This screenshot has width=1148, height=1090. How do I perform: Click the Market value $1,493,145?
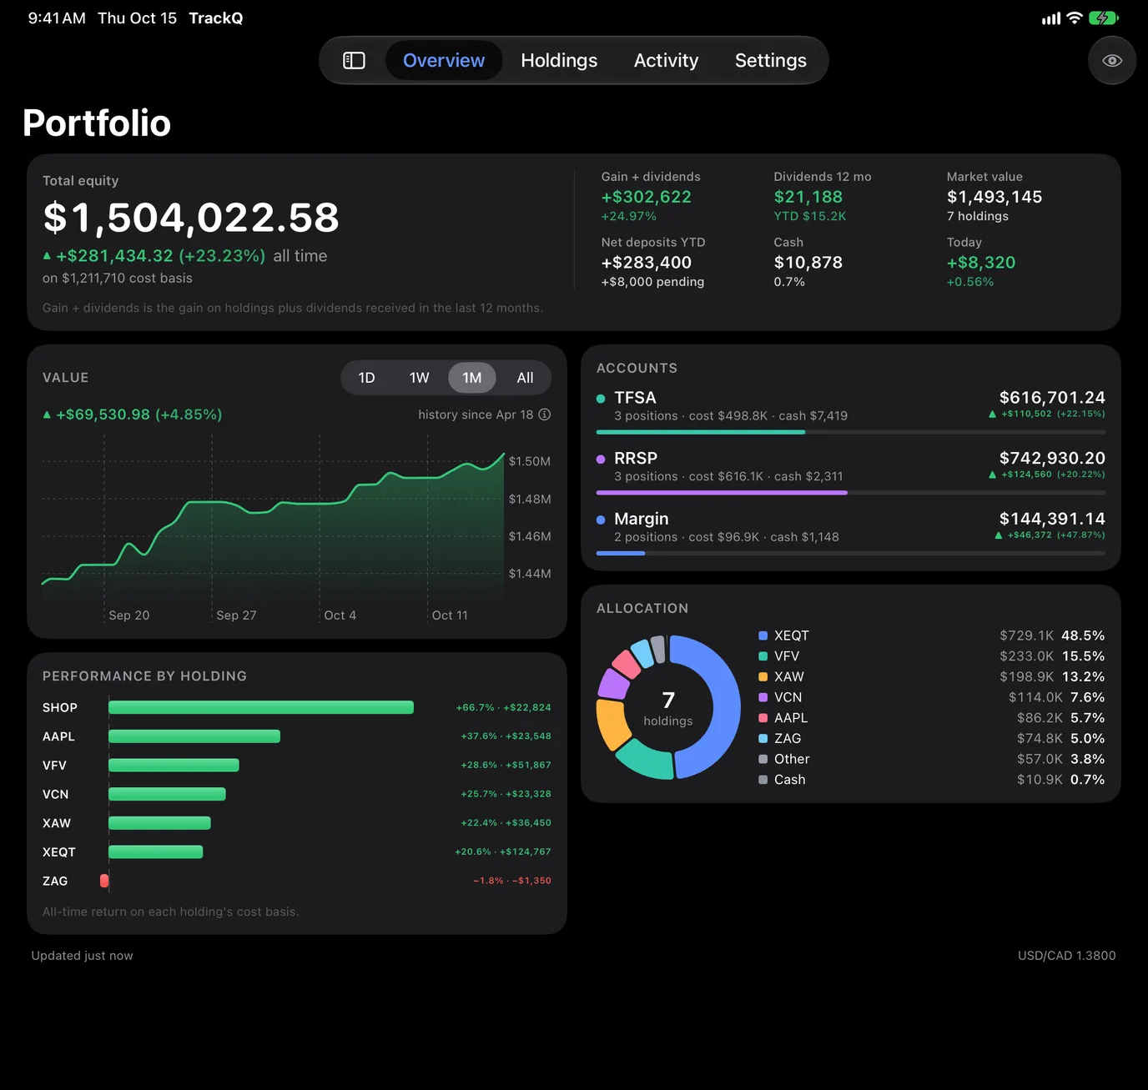(x=994, y=197)
